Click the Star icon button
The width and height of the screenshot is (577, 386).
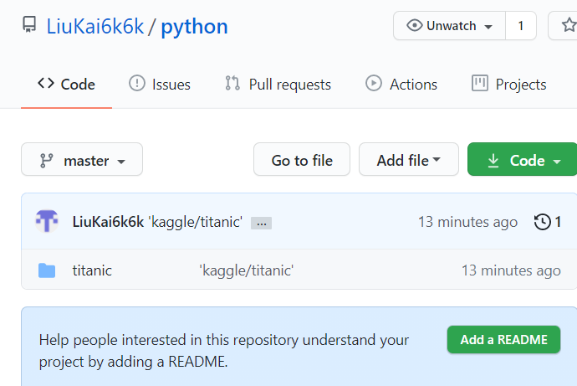tap(563, 26)
